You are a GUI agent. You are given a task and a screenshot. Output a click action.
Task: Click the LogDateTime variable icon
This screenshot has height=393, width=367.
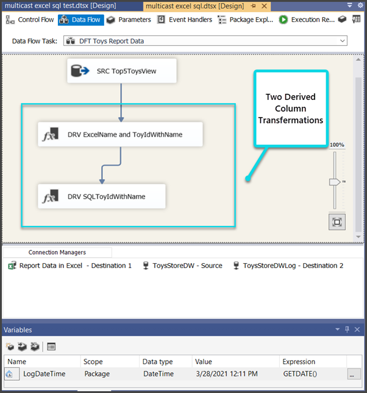[10, 374]
